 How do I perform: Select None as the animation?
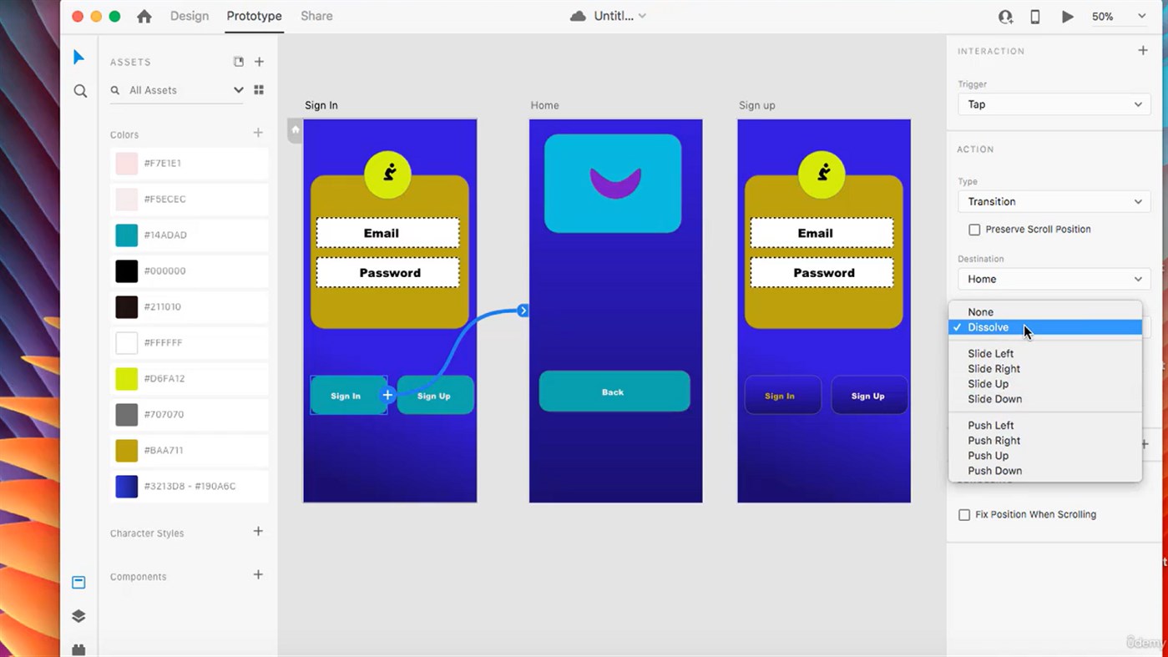click(x=980, y=311)
